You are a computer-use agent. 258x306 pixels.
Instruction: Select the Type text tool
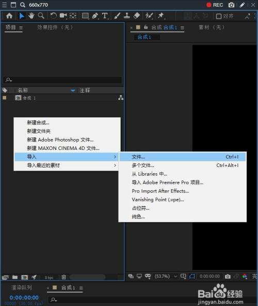coord(105,16)
